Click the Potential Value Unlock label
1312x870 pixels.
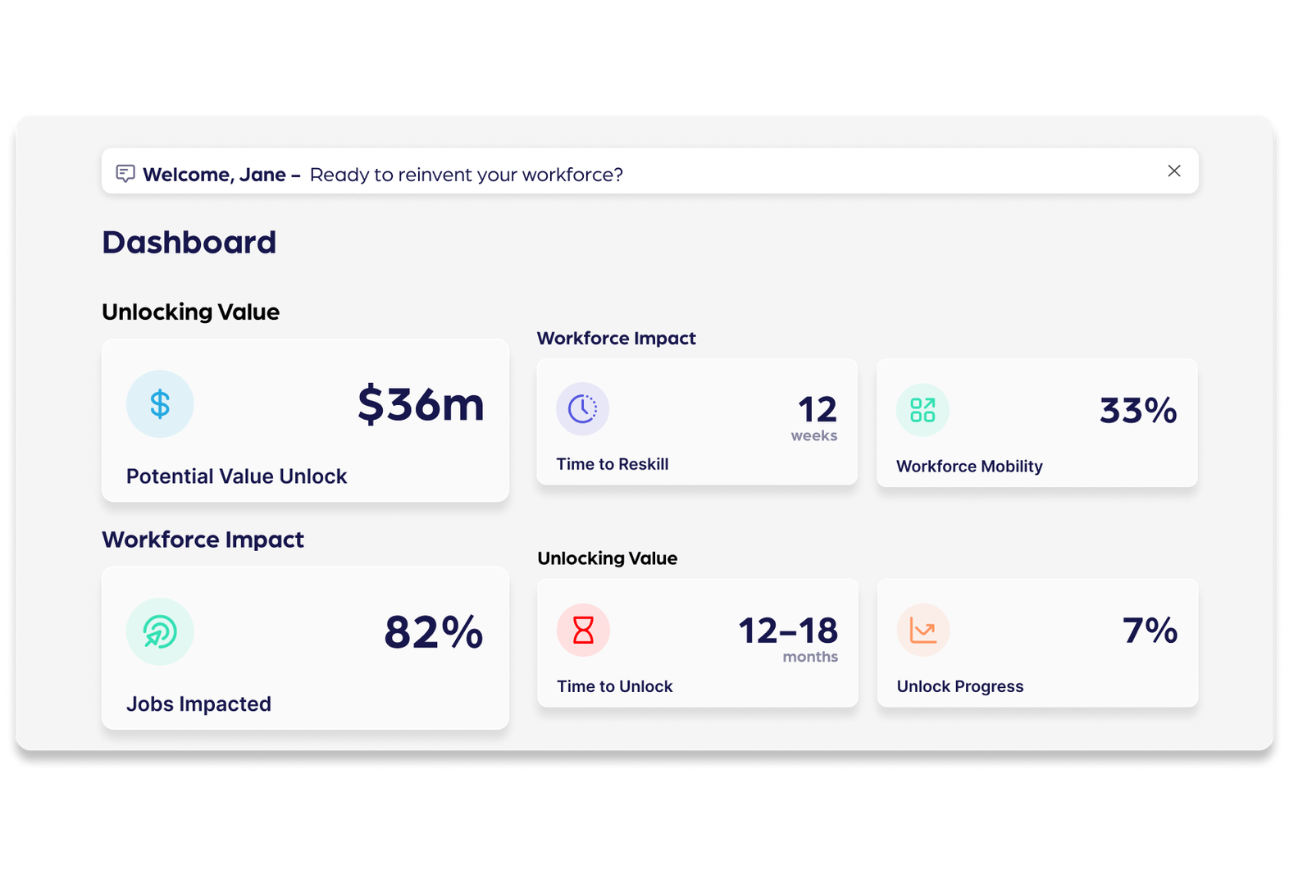pyautogui.click(x=237, y=476)
